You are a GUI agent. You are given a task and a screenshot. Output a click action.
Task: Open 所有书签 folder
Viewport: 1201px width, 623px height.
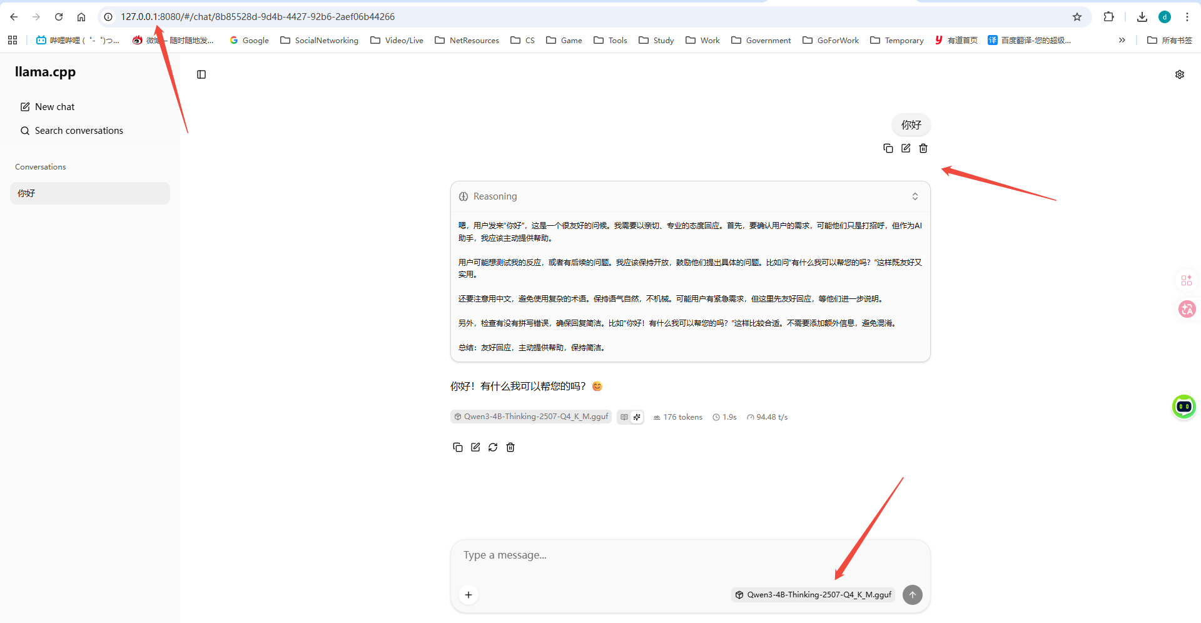tap(1170, 40)
